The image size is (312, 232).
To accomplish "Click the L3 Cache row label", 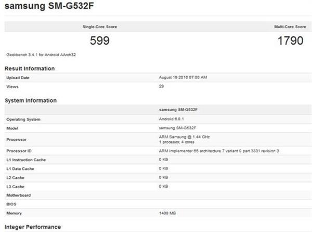I will tap(16, 186).
